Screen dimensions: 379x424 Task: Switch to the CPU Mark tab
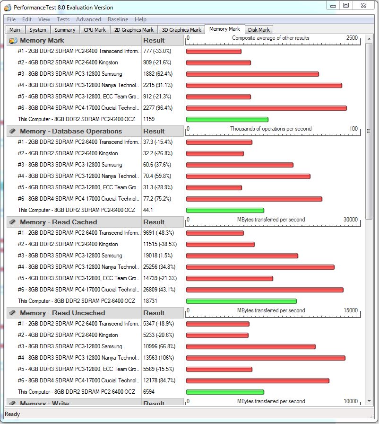pos(95,30)
